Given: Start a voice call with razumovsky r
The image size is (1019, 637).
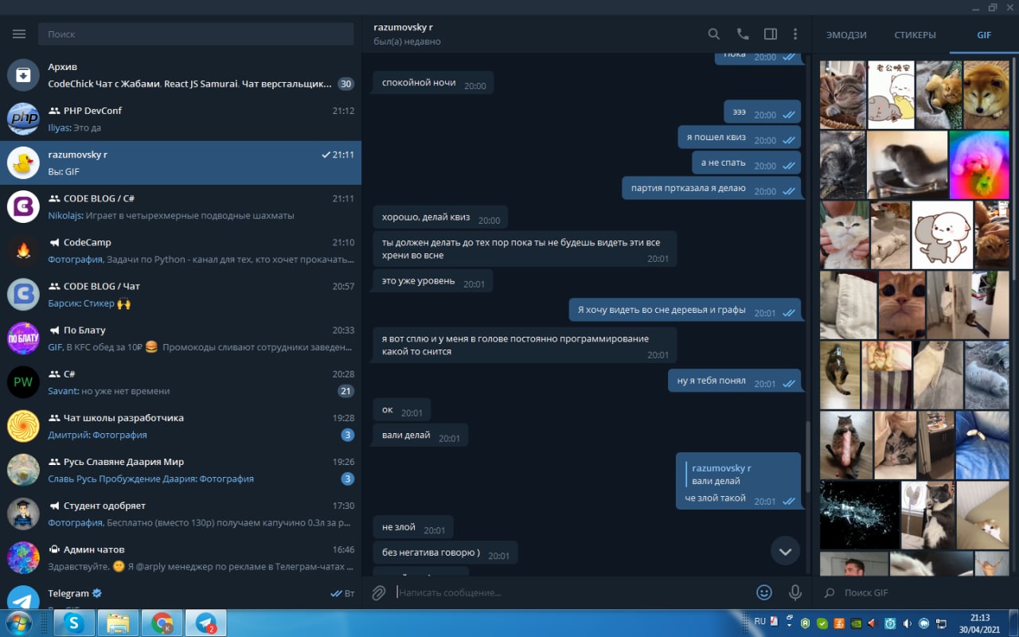Looking at the screenshot, I should 743,34.
